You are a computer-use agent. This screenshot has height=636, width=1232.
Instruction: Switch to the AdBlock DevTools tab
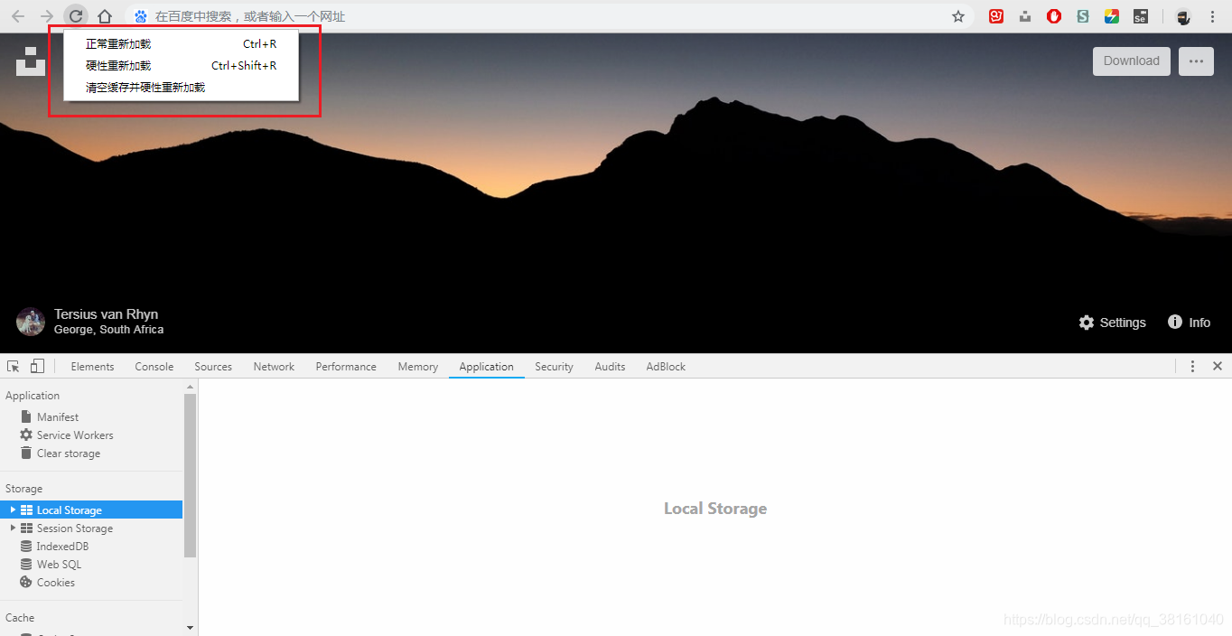pyautogui.click(x=666, y=366)
